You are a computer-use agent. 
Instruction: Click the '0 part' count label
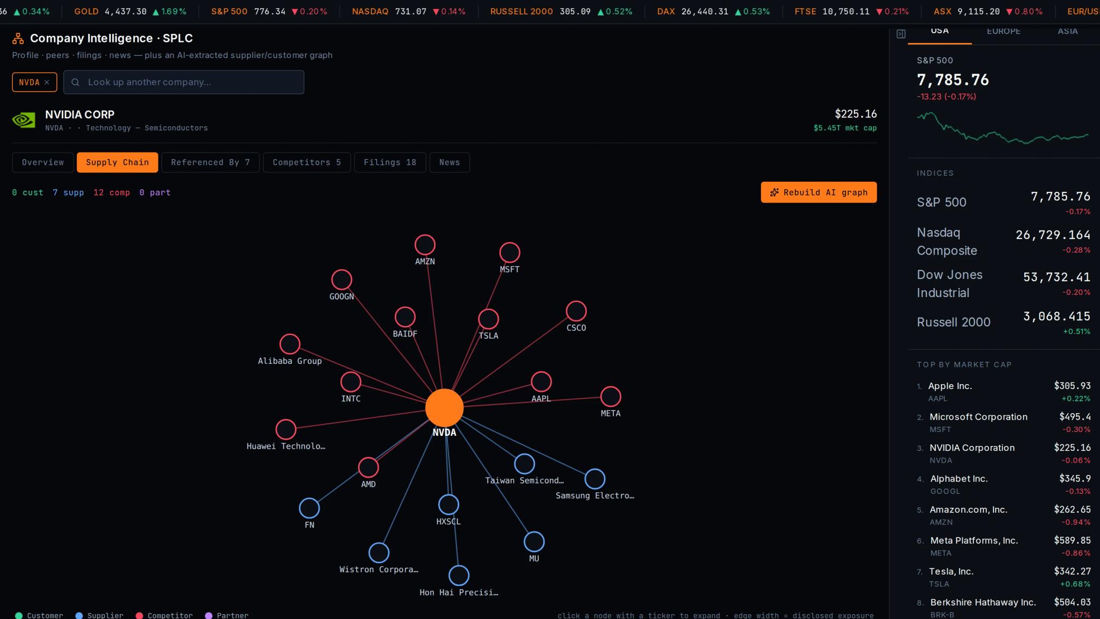[155, 192]
